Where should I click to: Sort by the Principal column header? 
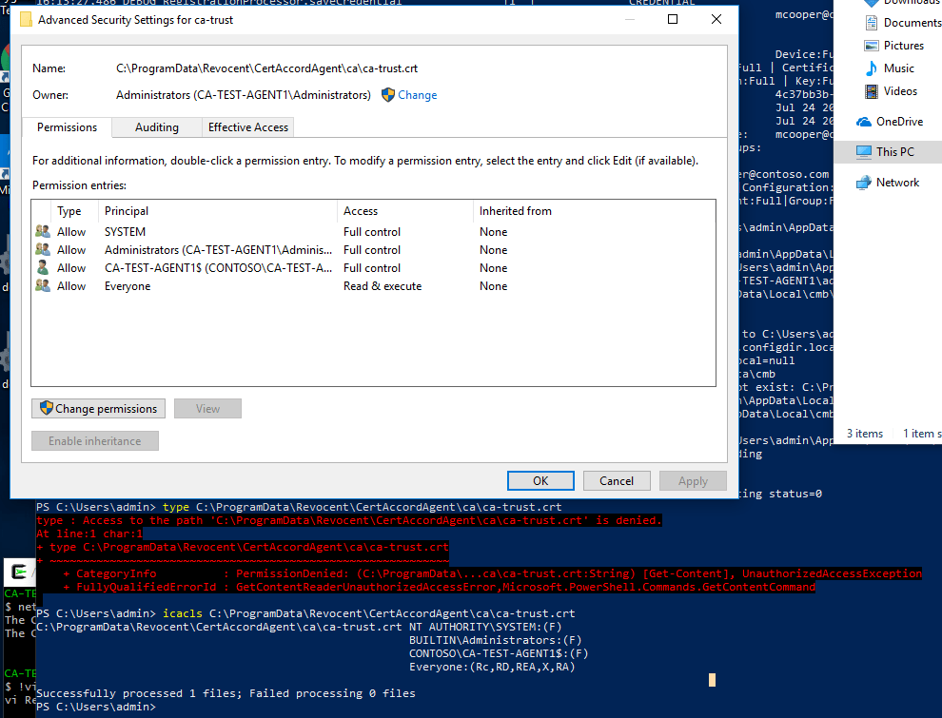click(125, 210)
